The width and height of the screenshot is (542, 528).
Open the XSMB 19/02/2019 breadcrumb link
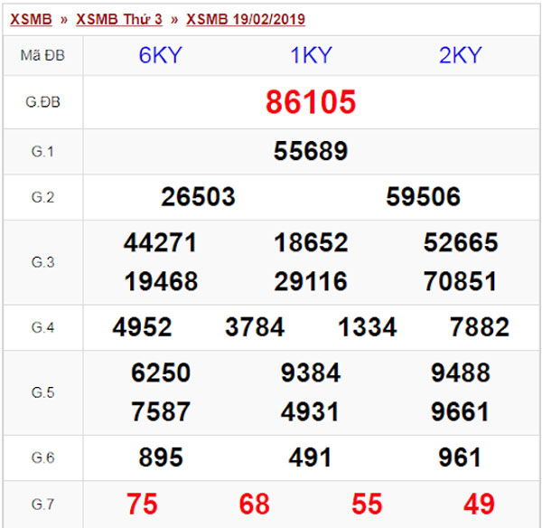[246, 19]
